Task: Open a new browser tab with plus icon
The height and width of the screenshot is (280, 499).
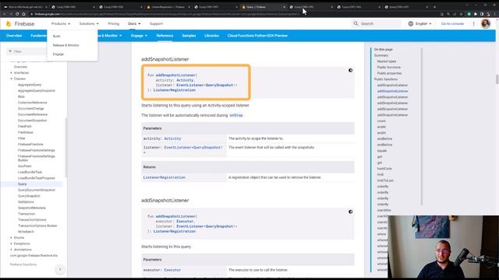Action: [x=434, y=7]
